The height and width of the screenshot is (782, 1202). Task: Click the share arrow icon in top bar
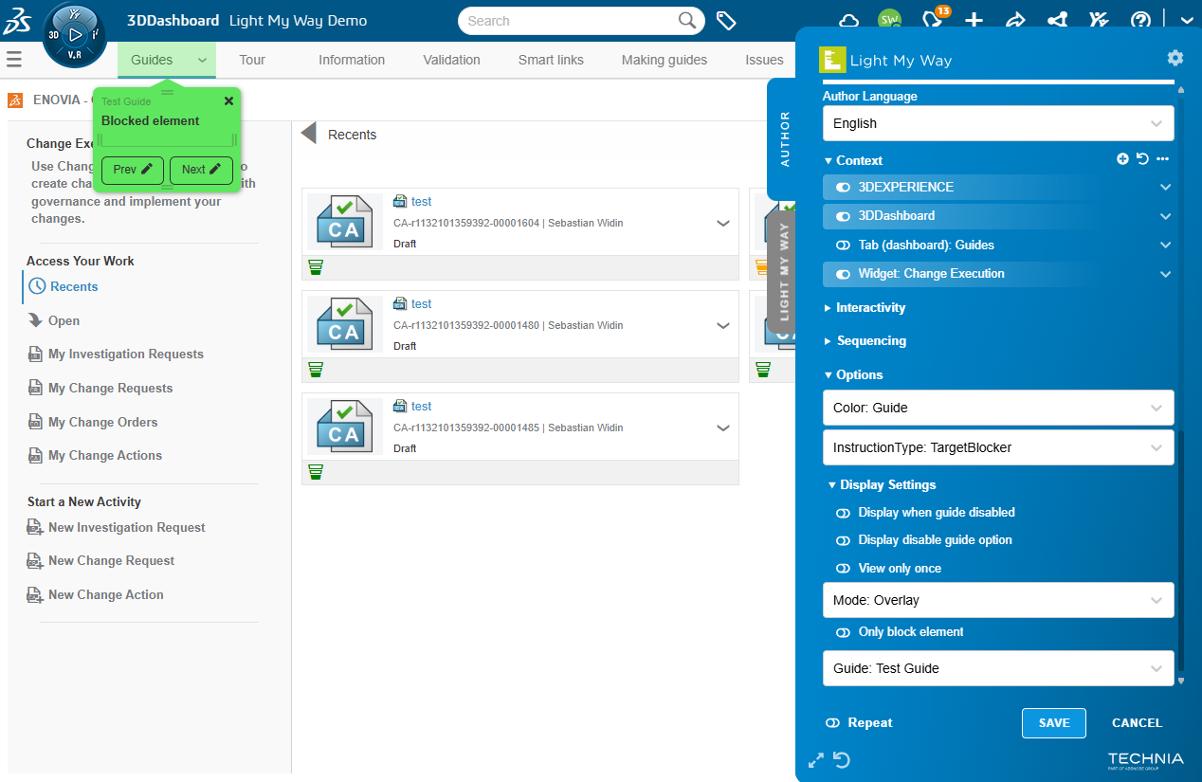1016,20
